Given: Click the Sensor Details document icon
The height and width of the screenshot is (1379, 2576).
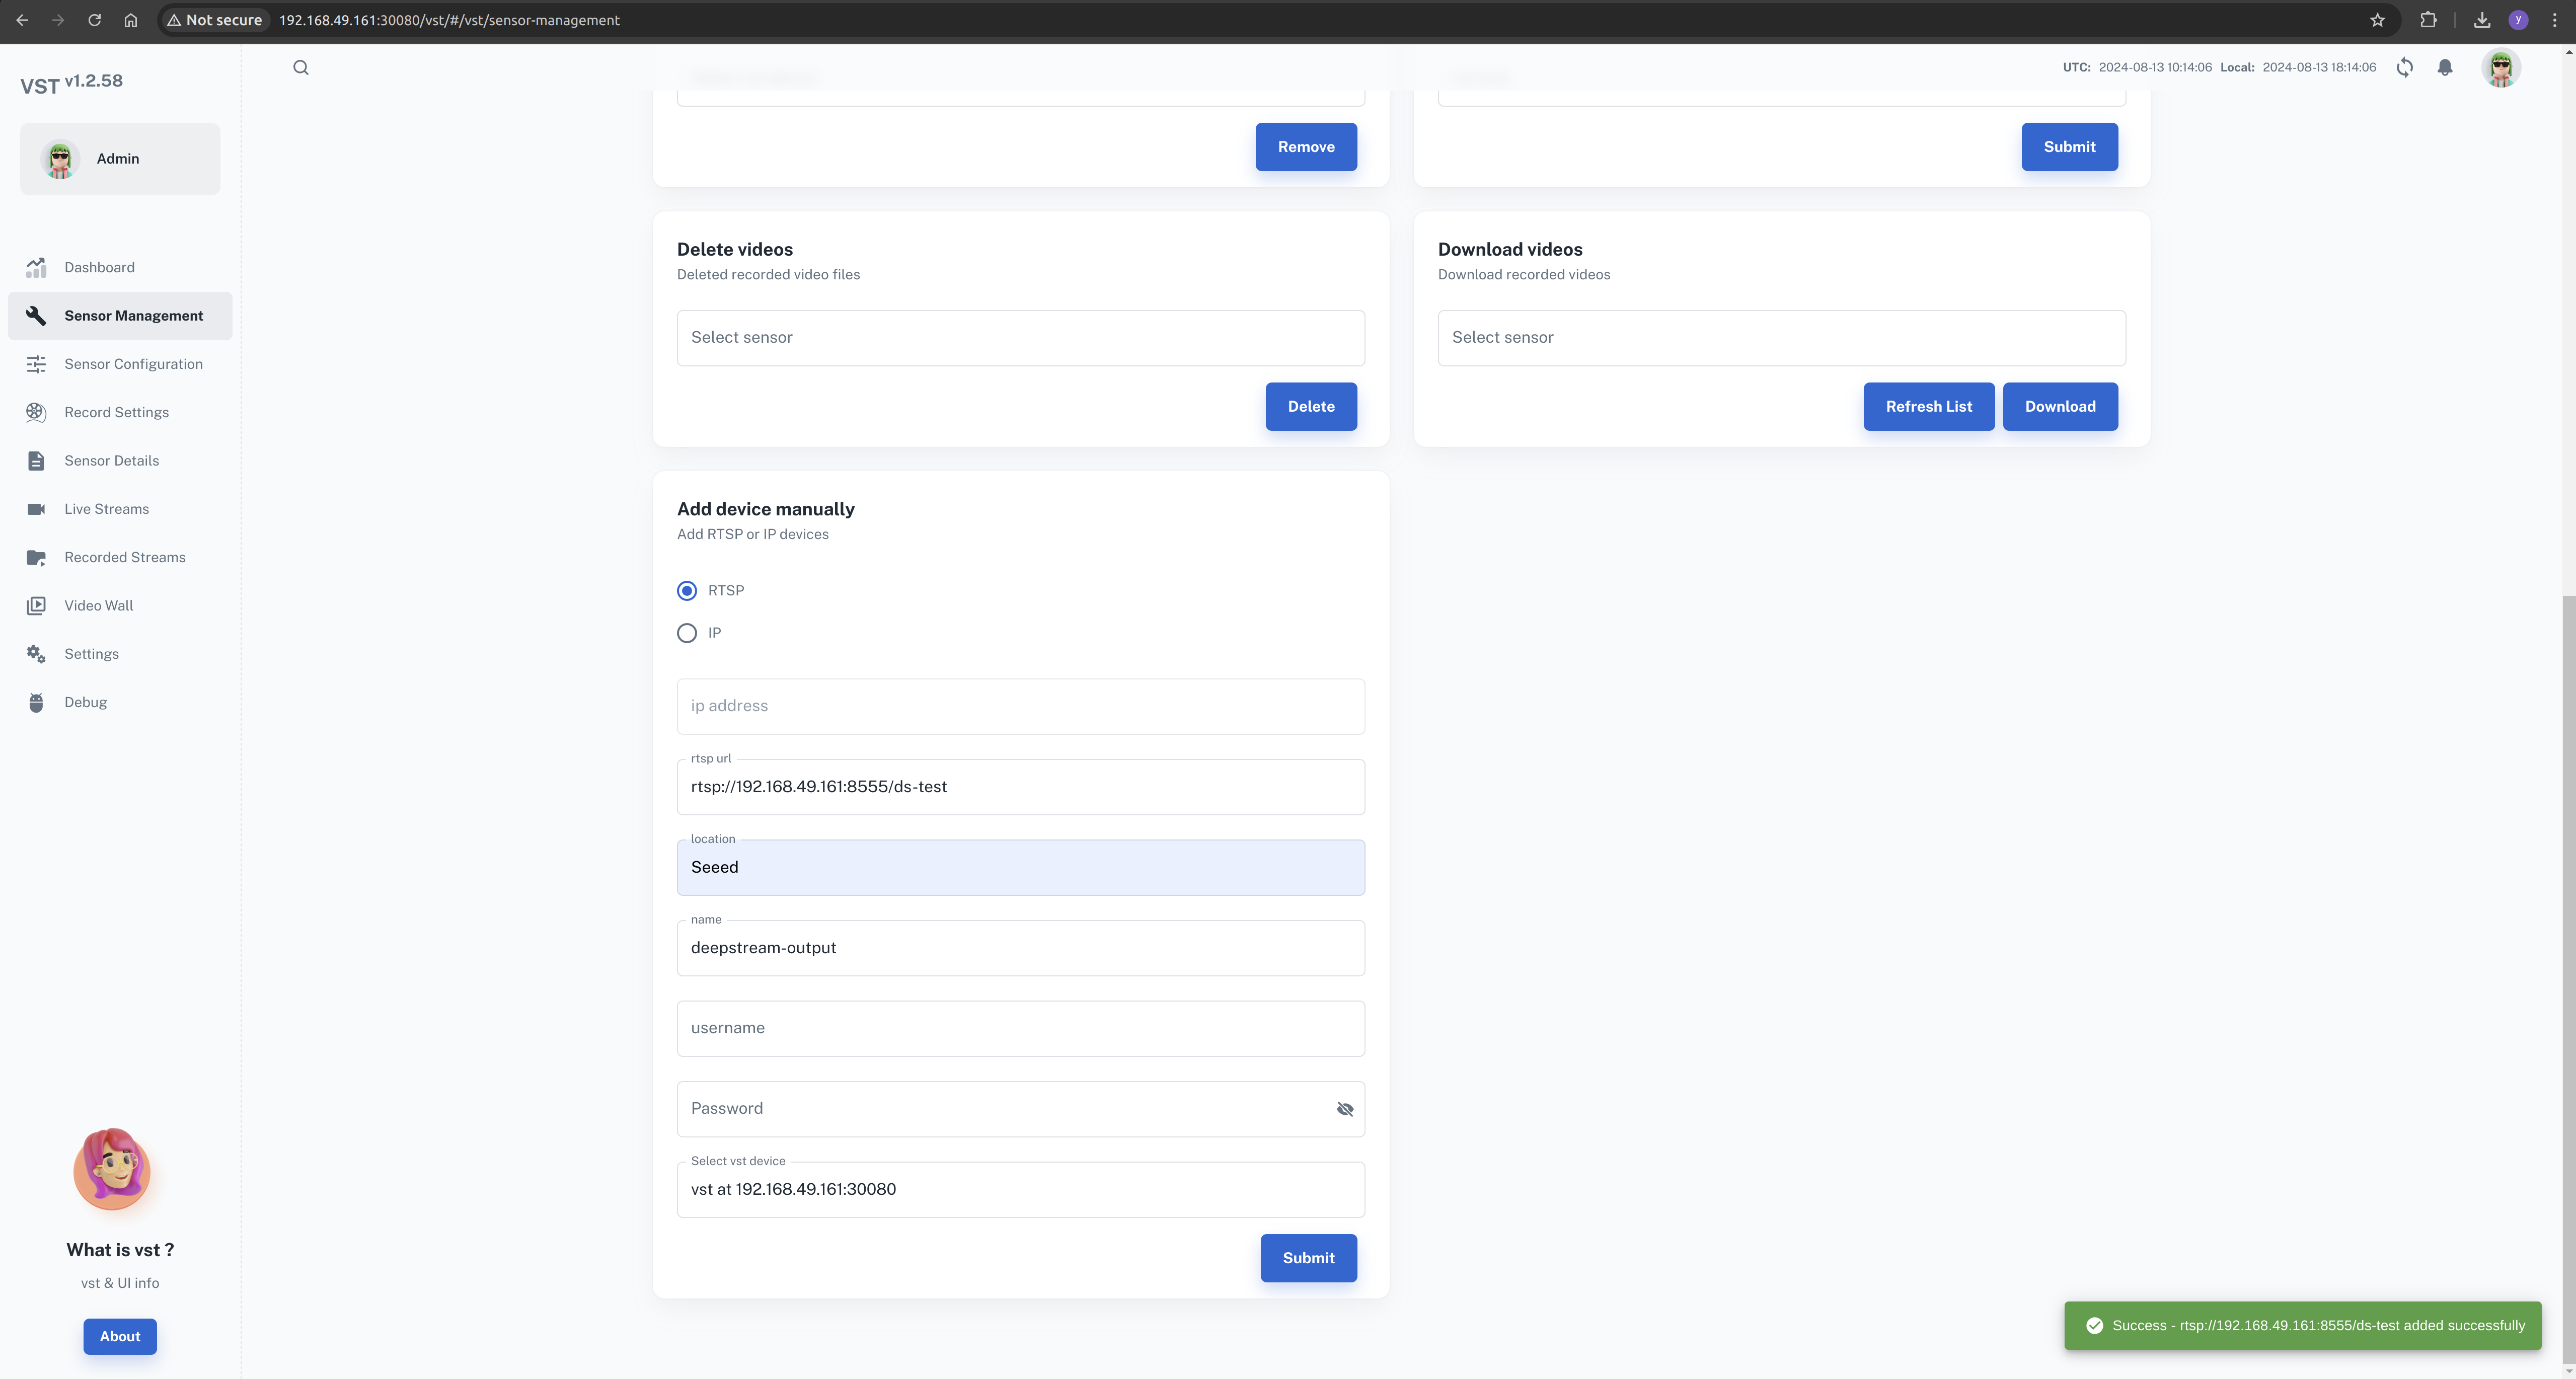Looking at the screenshot, I should tap(36, 461).
